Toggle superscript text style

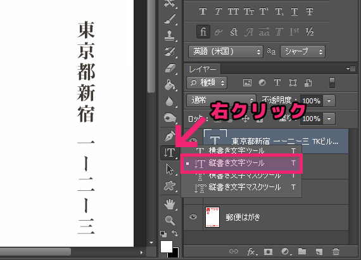click(x=264, y=11)
